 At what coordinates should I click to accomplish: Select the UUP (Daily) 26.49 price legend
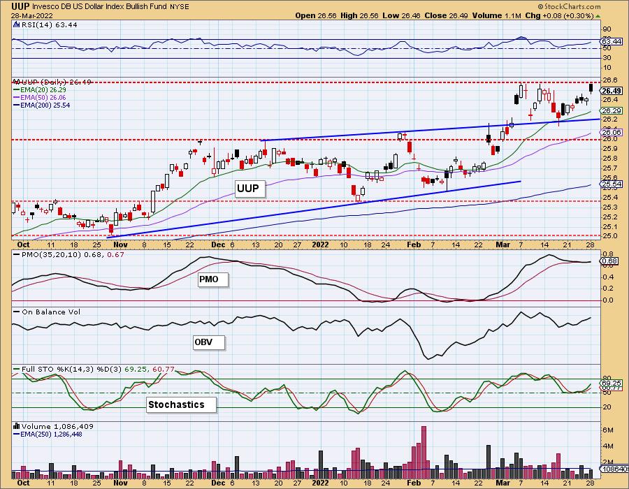point(52,82)
